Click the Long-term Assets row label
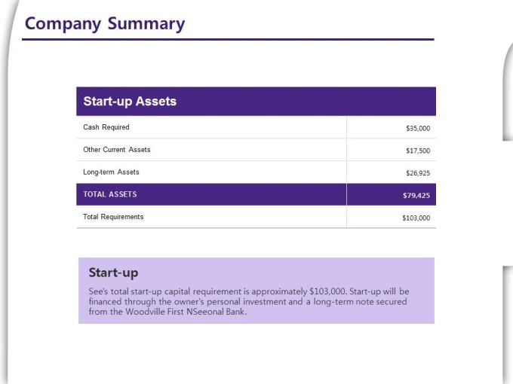The width and height of the screenshot is (513, 384). pyautogui.click(x=111, y=172)
